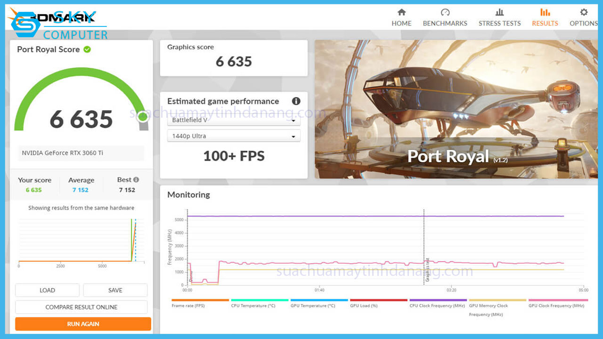The image size is (603, 339).
Task: Select the RESULTS bar-chart icon
Action: 545,12
